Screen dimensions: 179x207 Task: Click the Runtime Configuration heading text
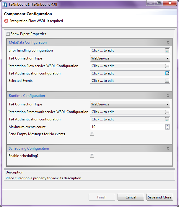point(27,96)
